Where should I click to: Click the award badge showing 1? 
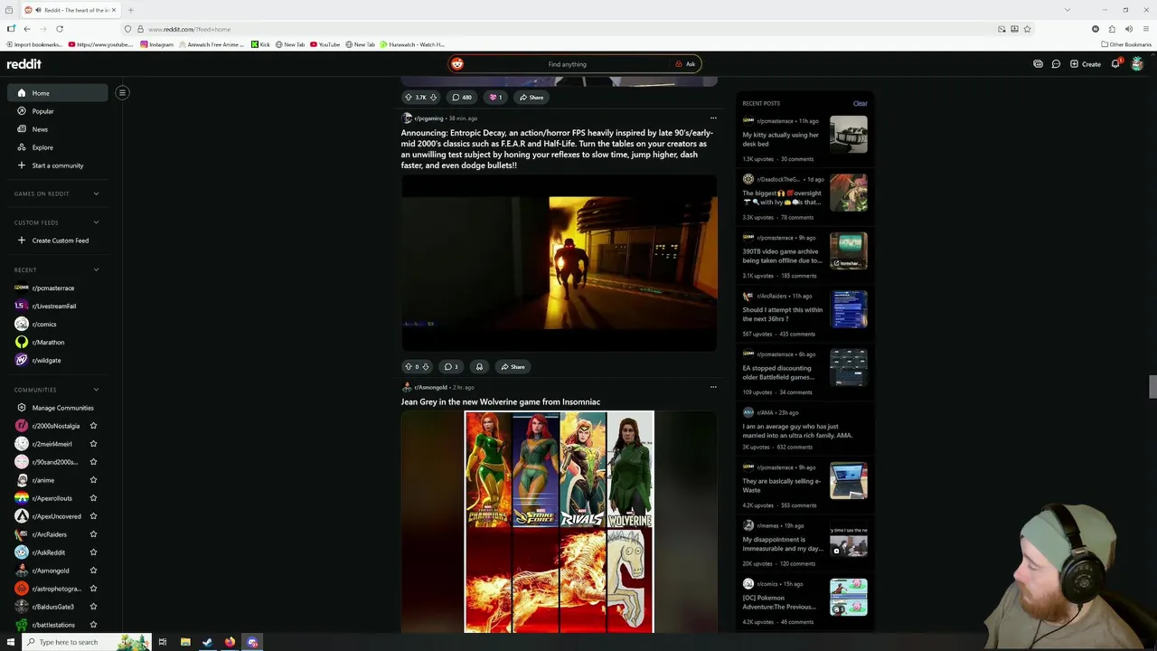click(495, 97)
